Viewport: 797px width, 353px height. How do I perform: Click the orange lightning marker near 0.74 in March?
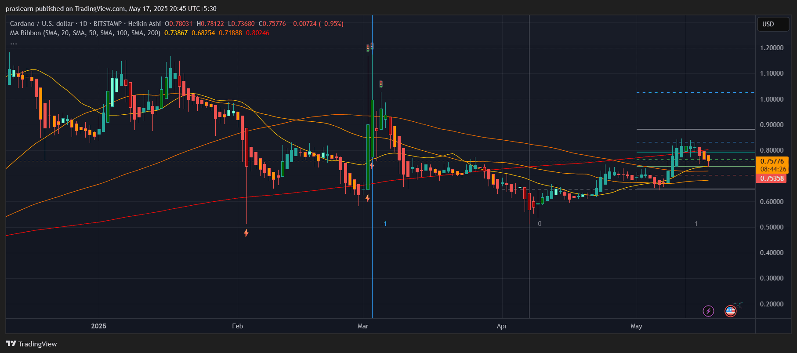[x=372, y=165]
